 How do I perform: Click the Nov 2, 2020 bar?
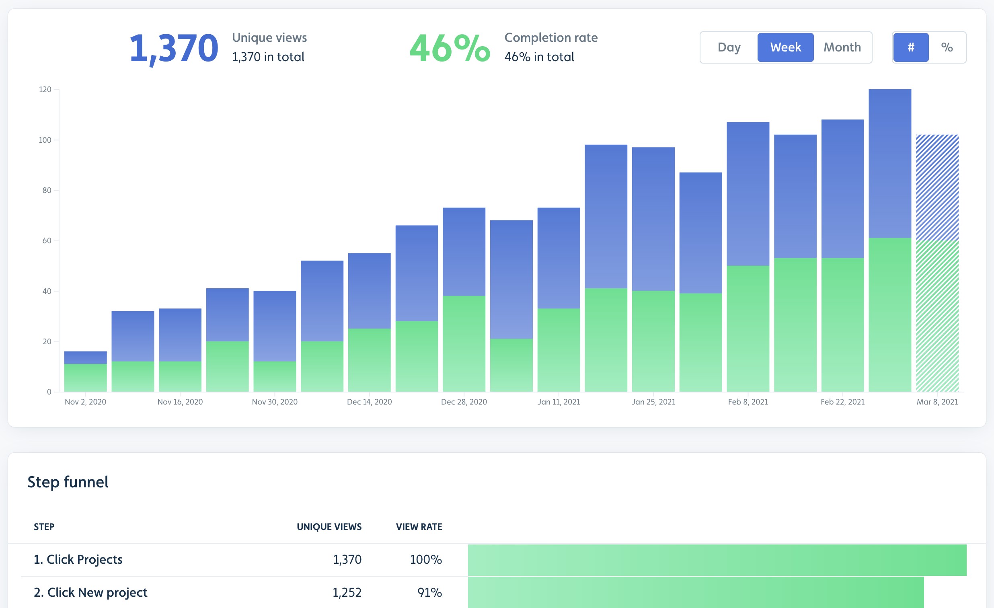point(86,372)
